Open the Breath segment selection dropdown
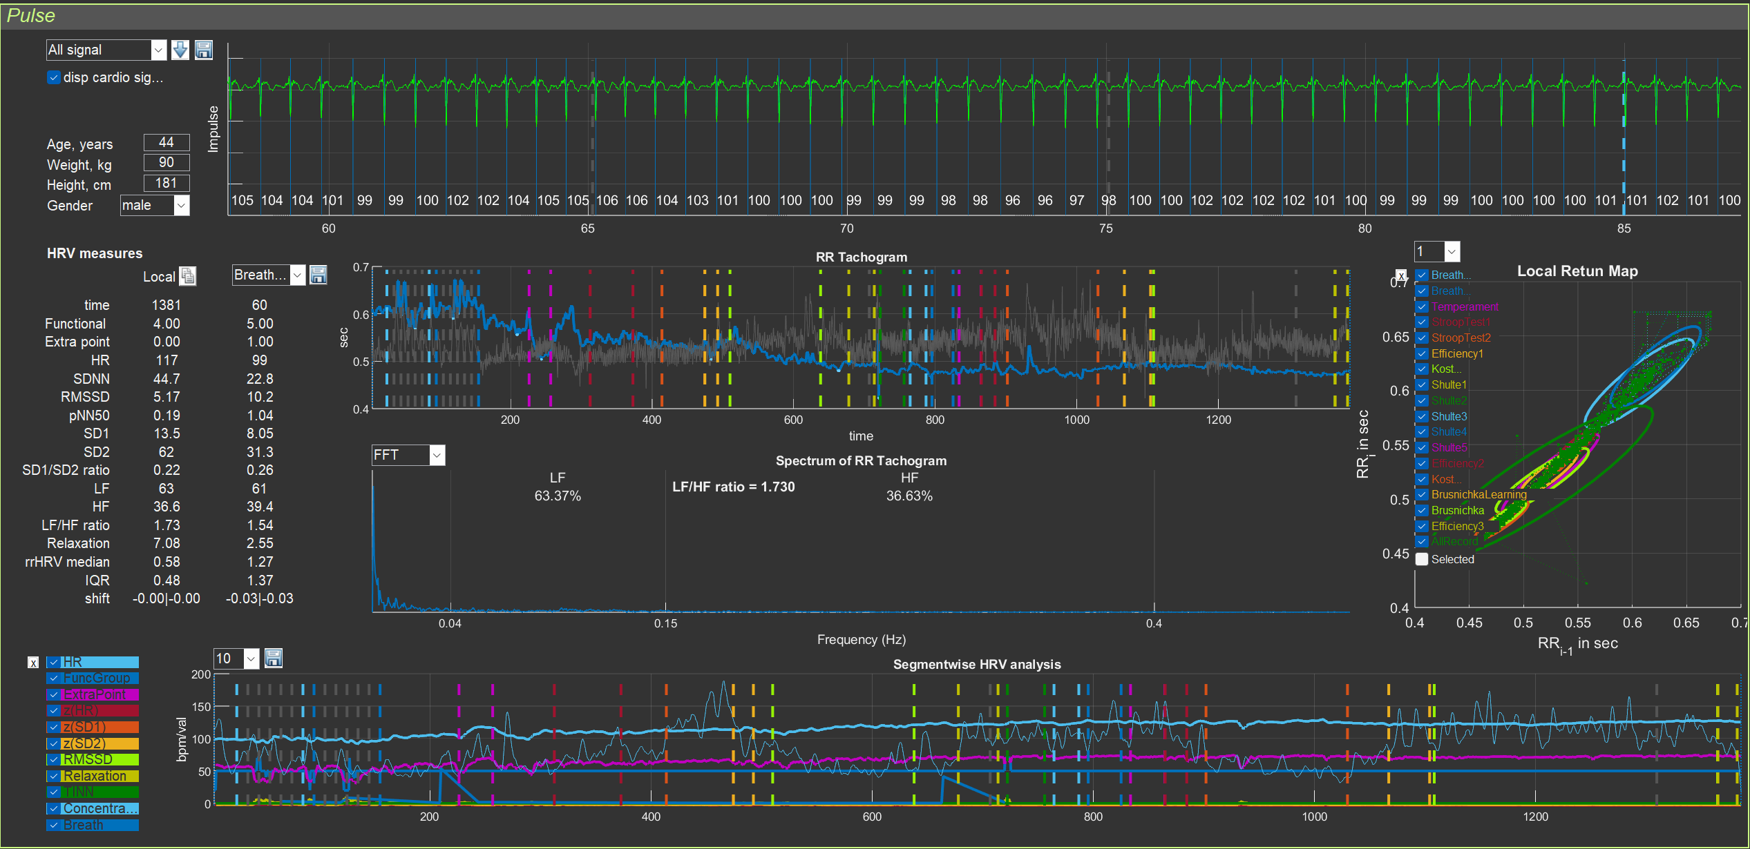This screenshot has width=1750, height=849. 269,275
